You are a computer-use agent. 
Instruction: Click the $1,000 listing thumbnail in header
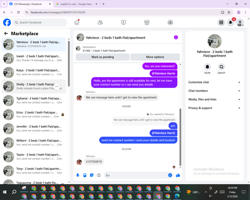[x=78, y=48]
